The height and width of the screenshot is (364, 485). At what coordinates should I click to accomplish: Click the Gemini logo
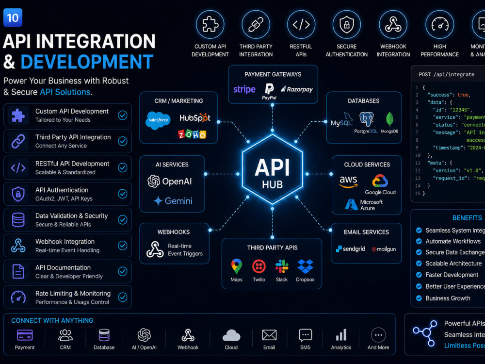173,201
